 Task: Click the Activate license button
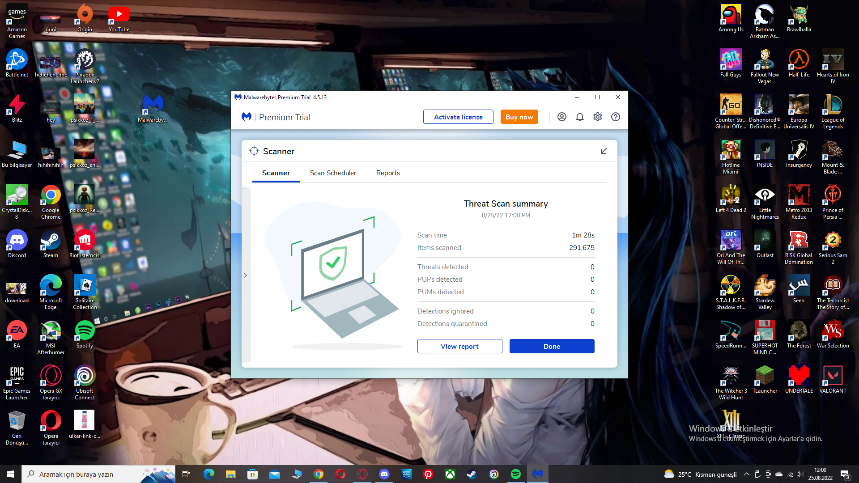(458, 117)
